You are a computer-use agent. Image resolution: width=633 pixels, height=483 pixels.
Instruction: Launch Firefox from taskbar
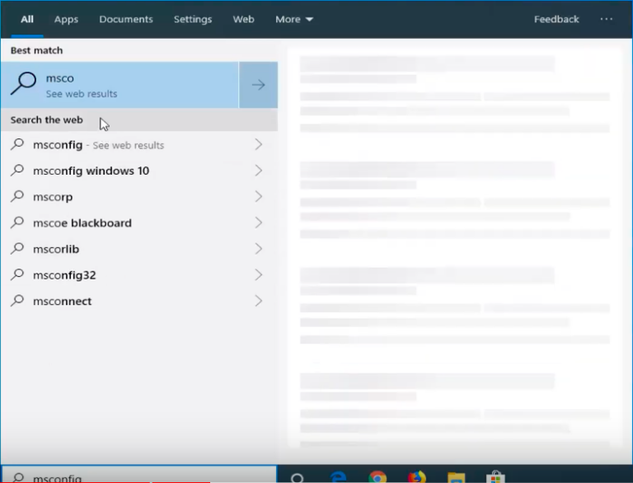[x=417, y=477]
